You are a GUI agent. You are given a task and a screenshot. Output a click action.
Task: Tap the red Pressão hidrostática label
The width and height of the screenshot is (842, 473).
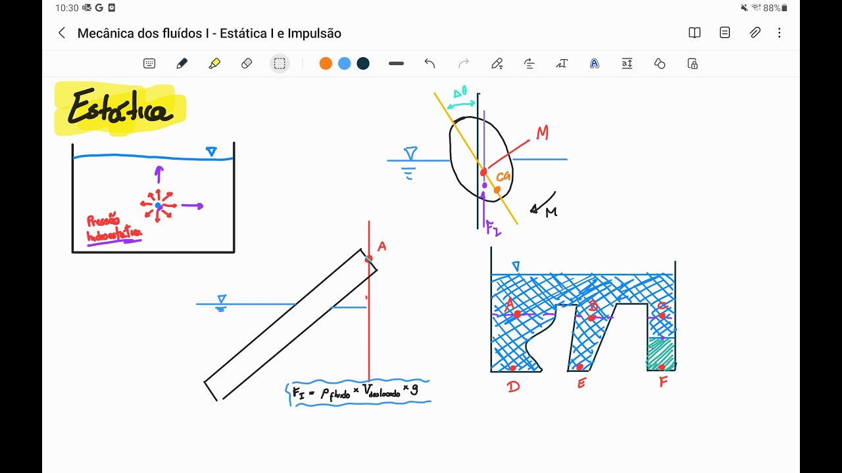click(114, 229)
